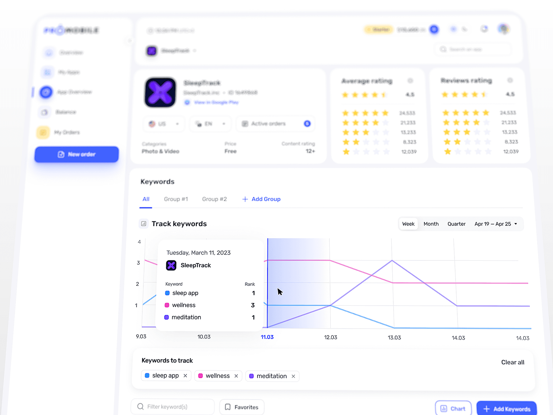Click the sleep app chip color dot

(x=147, y=375)
